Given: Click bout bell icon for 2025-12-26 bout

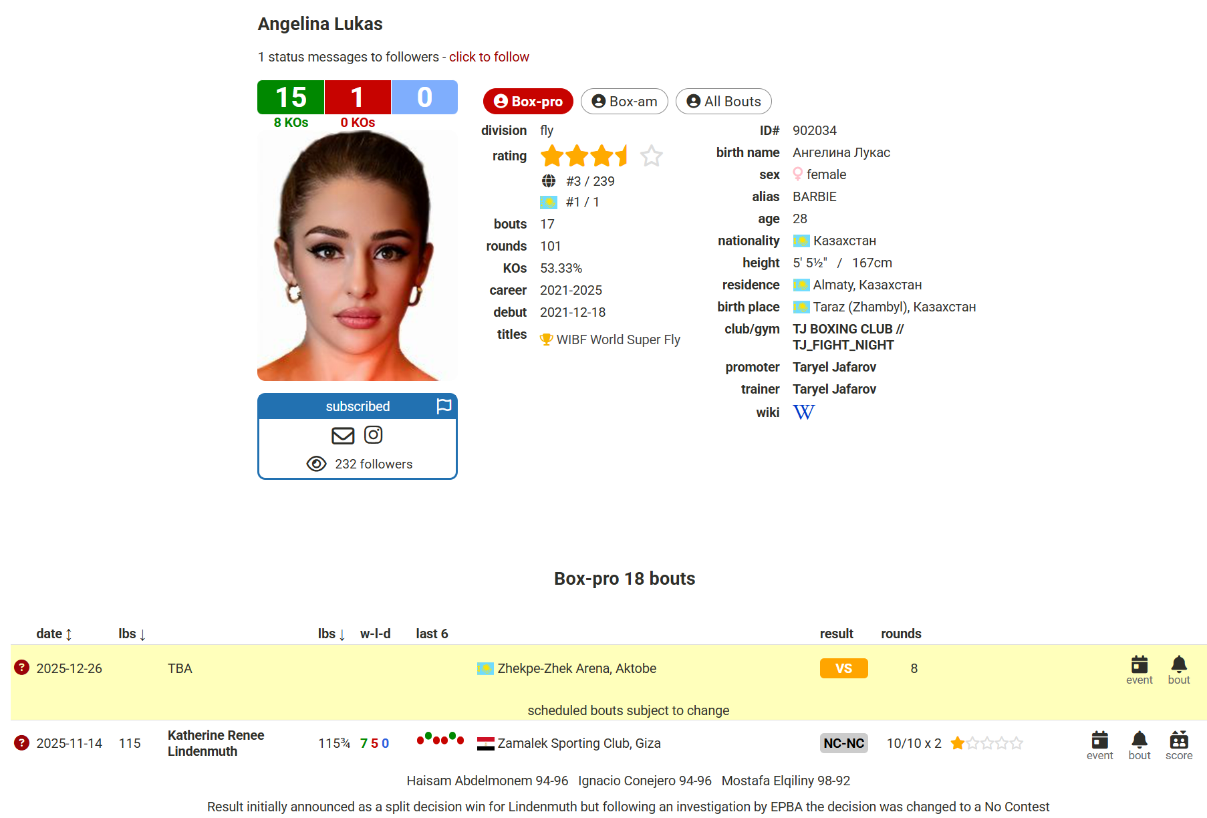Looking at the screenshot, I should tap(1178, 665).
